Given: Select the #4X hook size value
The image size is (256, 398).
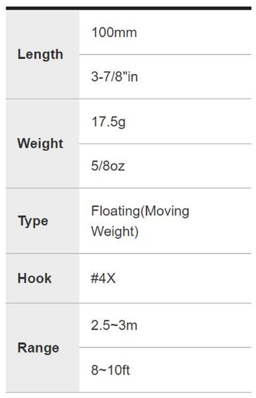Looking at the screenshot, I should (x=103, y=278).
